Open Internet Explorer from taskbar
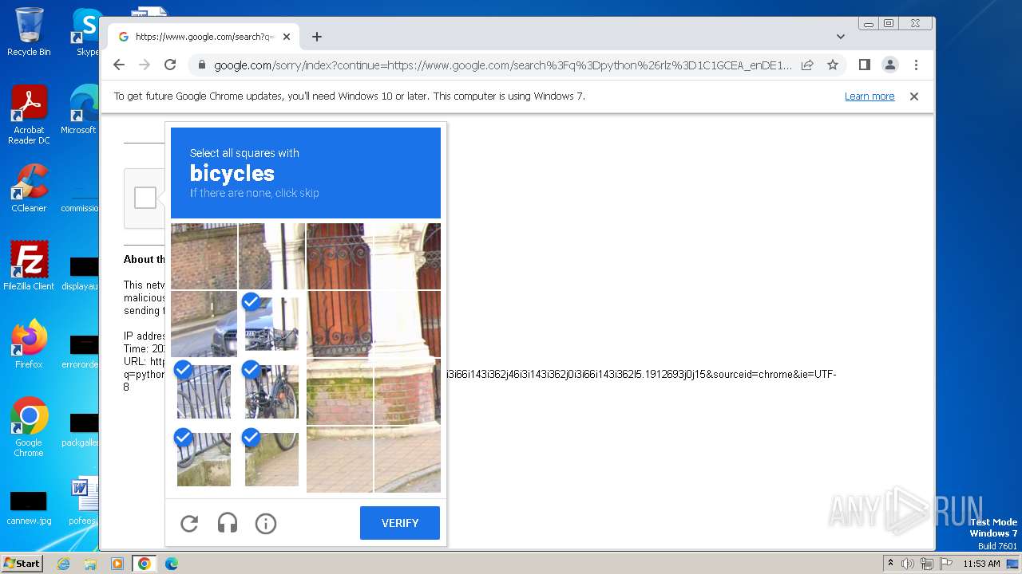This screenshot has width=1022, height=574. (63, 564)
